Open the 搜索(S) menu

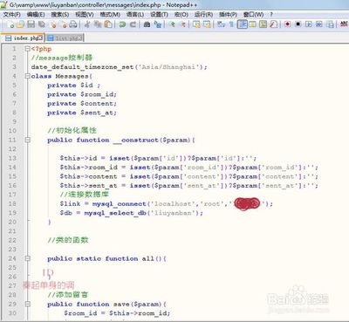point(60,14)
